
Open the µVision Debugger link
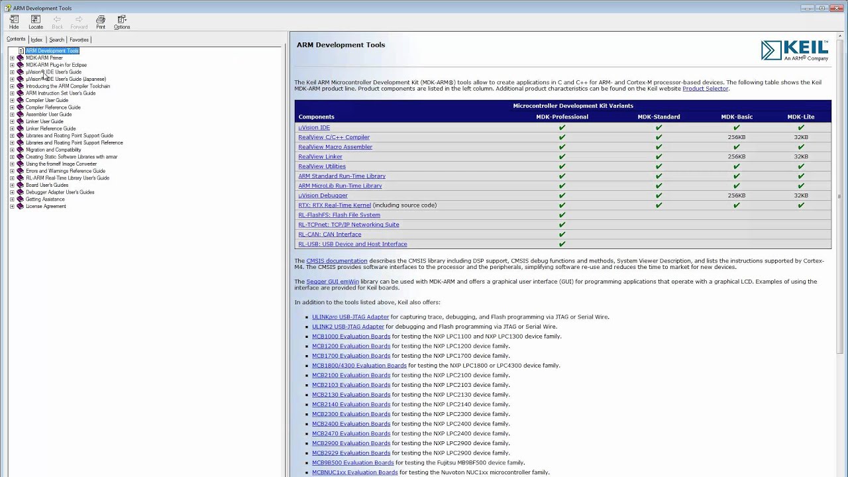coord(323,195)
